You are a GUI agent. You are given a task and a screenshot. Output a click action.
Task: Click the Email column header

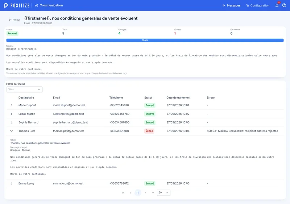tap(57, 98)
